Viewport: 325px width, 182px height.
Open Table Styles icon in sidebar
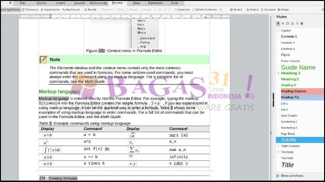[x=302, y=24]
